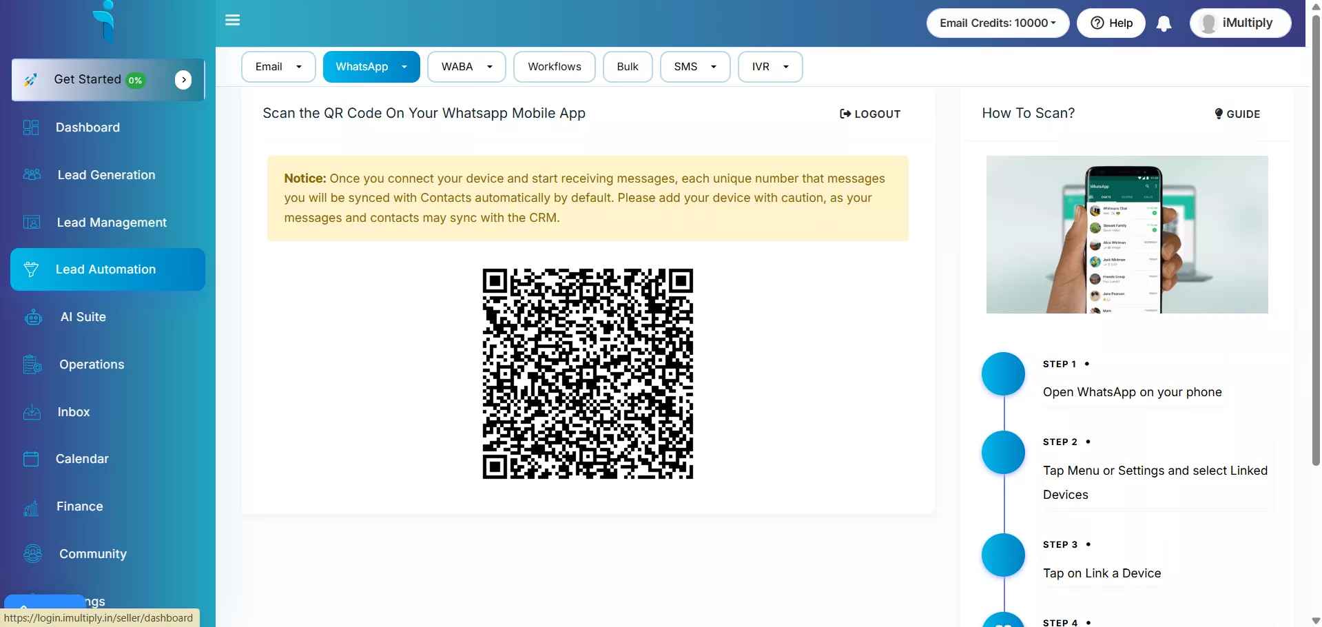
Task: Click the hamburger menu icon
Action: 233,20
